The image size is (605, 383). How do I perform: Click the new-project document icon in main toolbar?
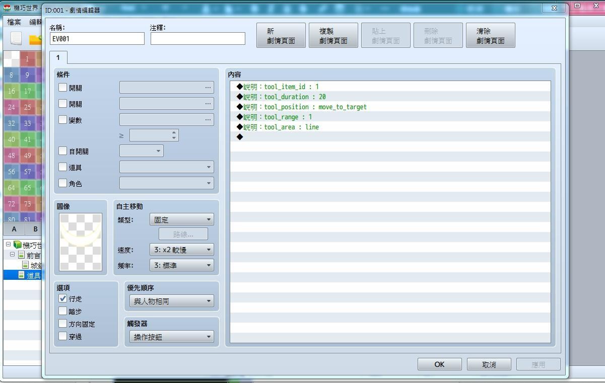pos(16,38)
